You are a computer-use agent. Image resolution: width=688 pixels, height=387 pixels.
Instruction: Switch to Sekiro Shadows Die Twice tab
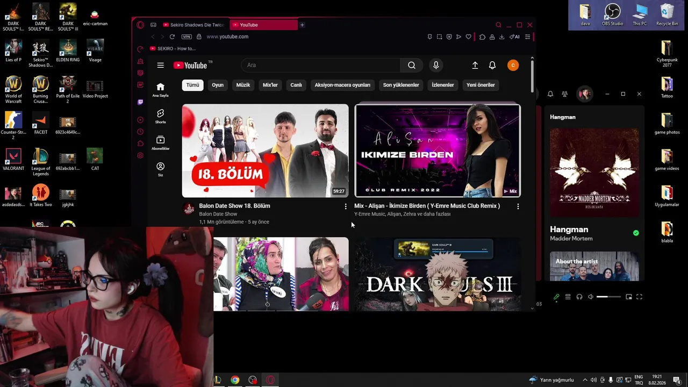tap(193, 25)
